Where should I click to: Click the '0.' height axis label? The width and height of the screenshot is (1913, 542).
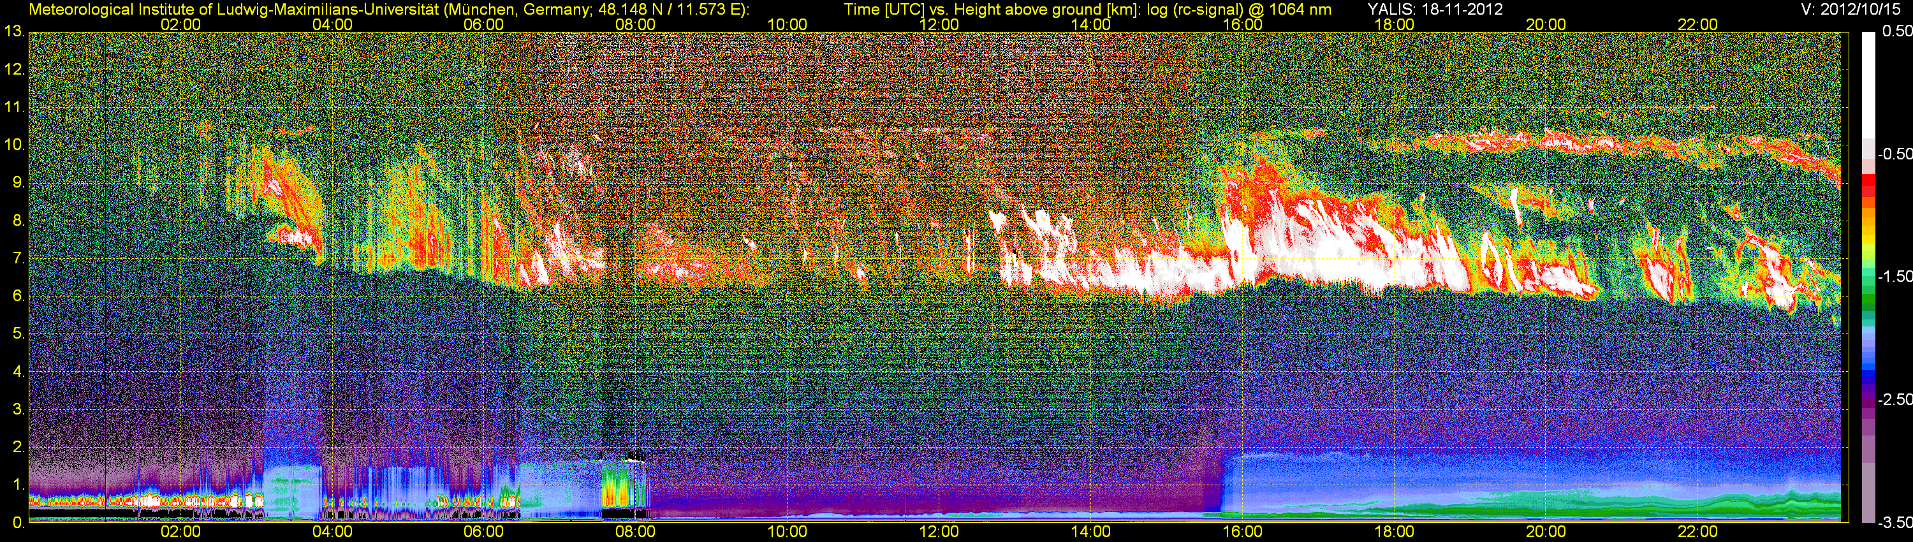pos(18,523)
